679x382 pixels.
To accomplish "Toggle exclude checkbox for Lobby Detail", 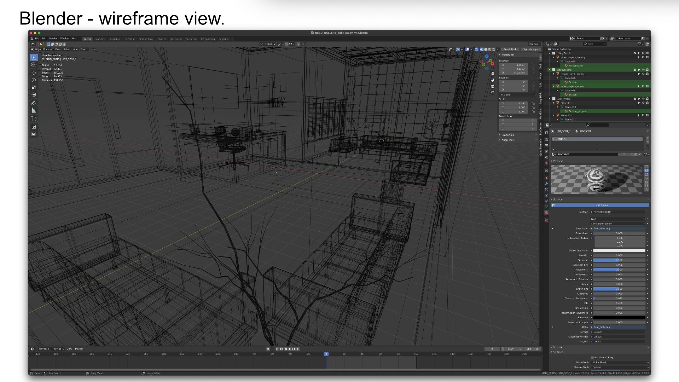I will (635, 53).
